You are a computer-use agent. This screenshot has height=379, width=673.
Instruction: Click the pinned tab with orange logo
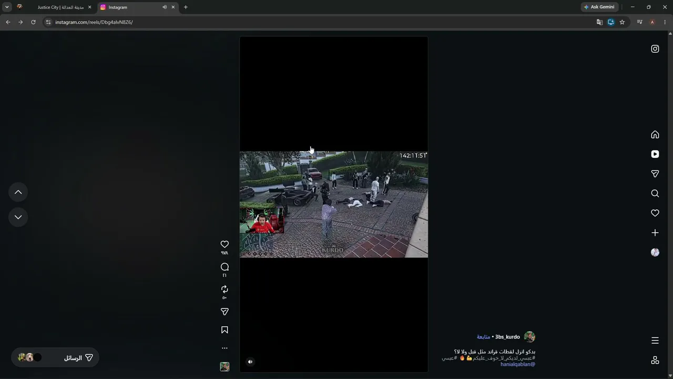(x=19, y=7)
